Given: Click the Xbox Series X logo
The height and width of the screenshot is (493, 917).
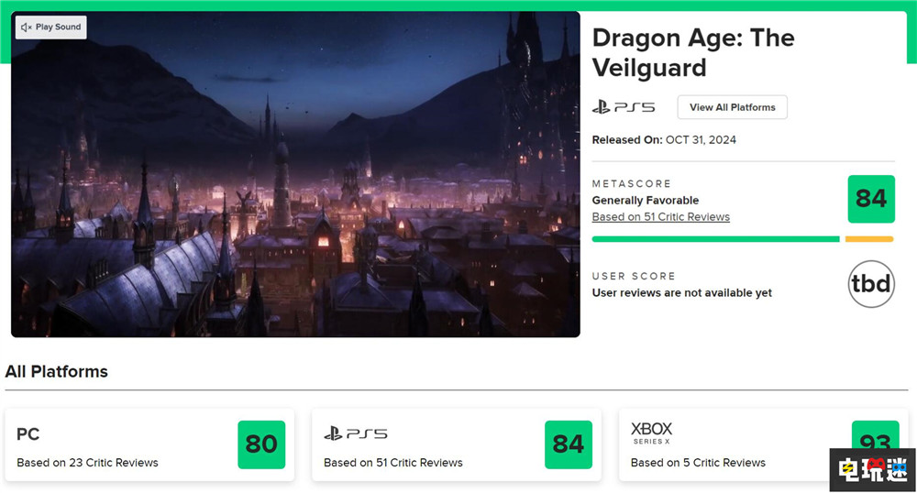Looking at the screenshot, I should coord(651,433).
